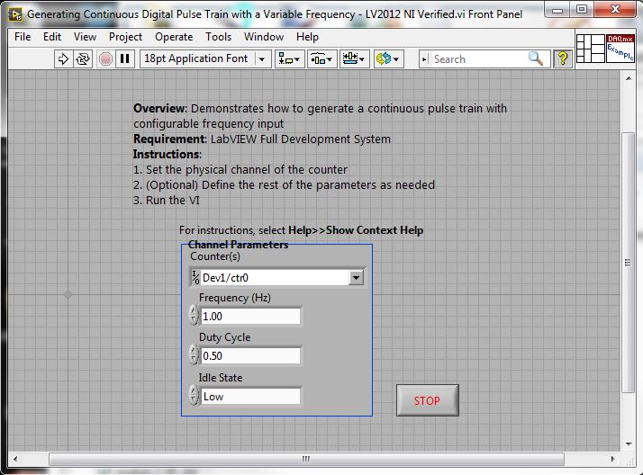Image resolution: width=643 pixels, height=475 pixels.
Task: Click the Duty Cycle value field 0.50
Action: tap(250, 355)
